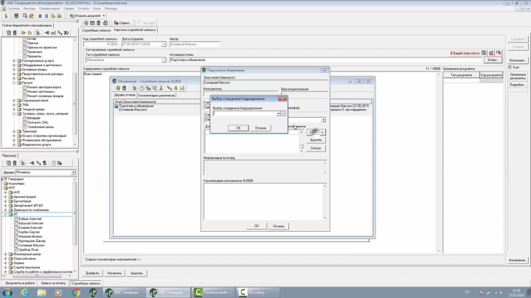The width and height of the screenshot is (531, 298).
Task: Click the clock icon in the Объявление window toolbar
Action: [x=142, y=88]
